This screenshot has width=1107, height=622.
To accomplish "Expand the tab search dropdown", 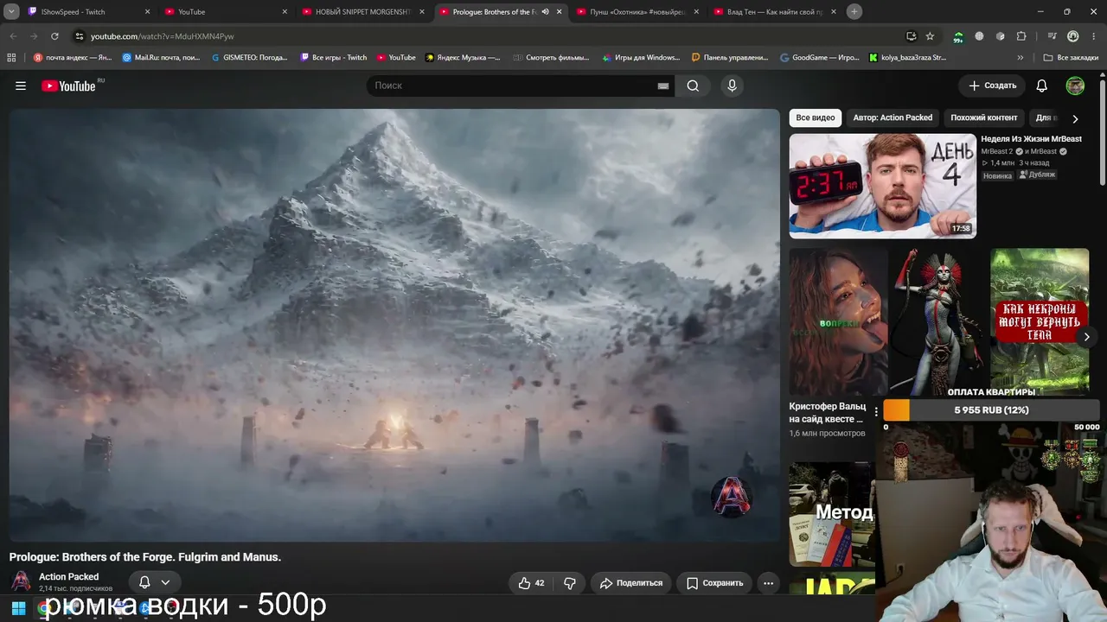I will point(11,12).
